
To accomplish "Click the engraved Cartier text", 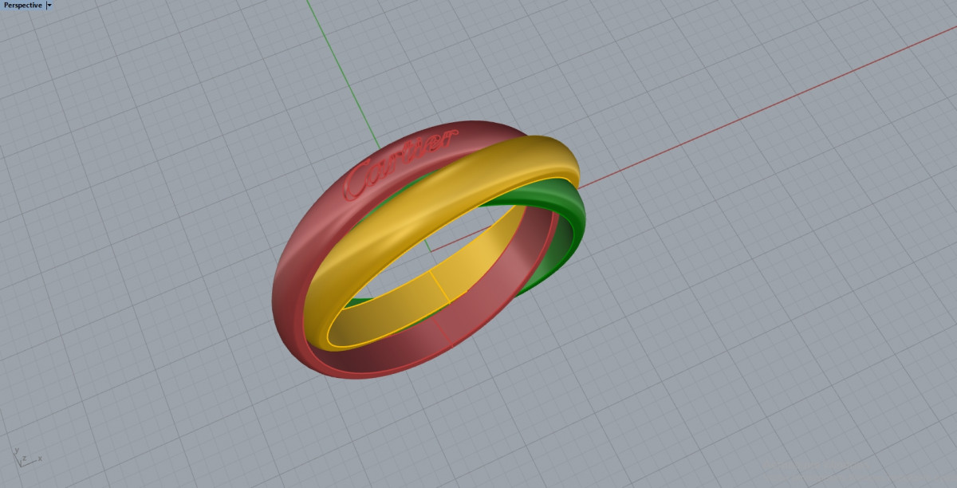I will click(401, 163).
